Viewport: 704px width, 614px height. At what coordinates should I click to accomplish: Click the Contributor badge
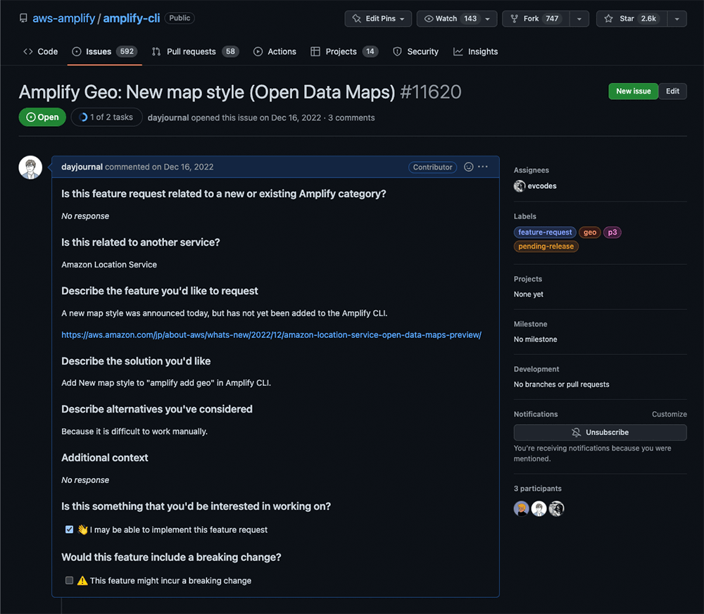(x=432, y=167)
